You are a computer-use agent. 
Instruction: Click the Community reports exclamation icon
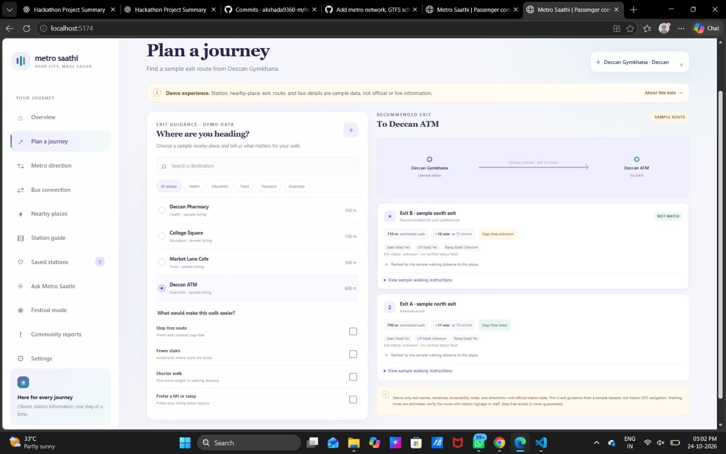(20, 334)
